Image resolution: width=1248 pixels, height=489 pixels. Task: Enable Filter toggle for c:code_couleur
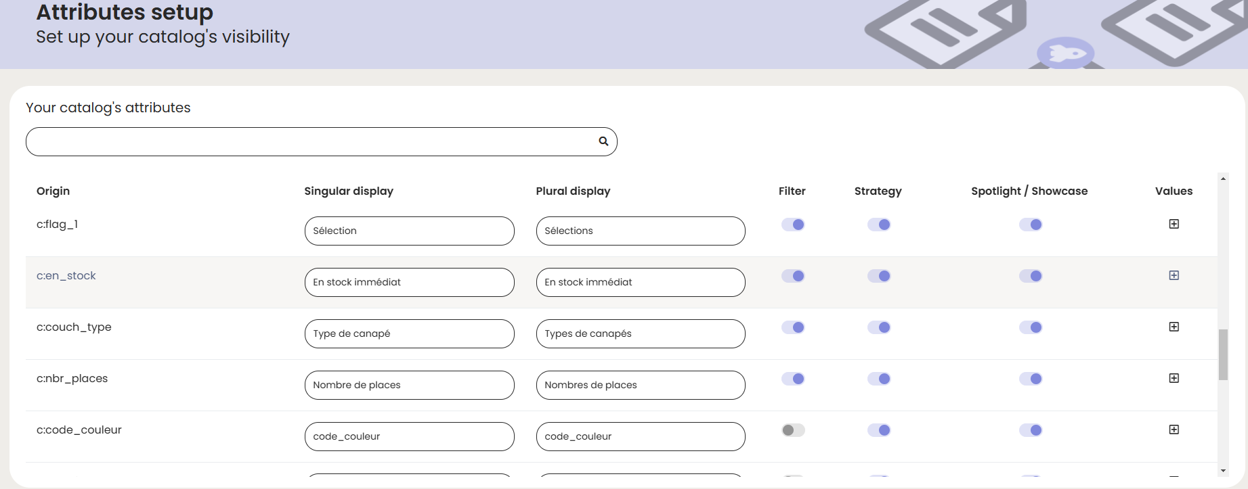click(x=793, y=430)
